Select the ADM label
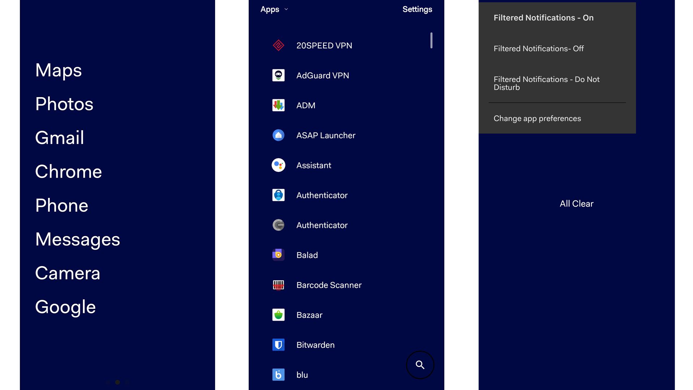 click(306, 105)
